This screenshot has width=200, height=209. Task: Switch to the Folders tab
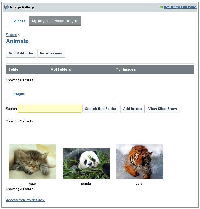(x=19, y=21)
